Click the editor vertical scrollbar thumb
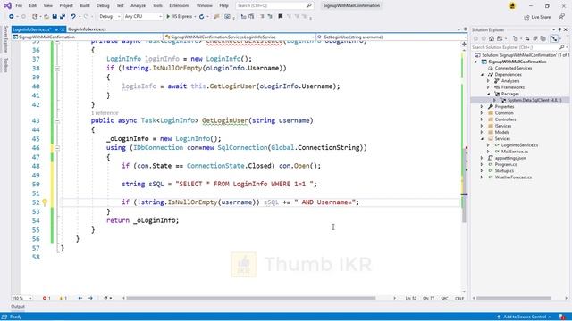 (464, 185)
